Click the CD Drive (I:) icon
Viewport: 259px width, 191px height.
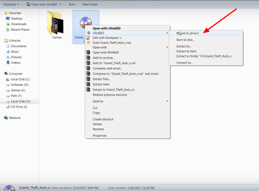pos(8,107)
